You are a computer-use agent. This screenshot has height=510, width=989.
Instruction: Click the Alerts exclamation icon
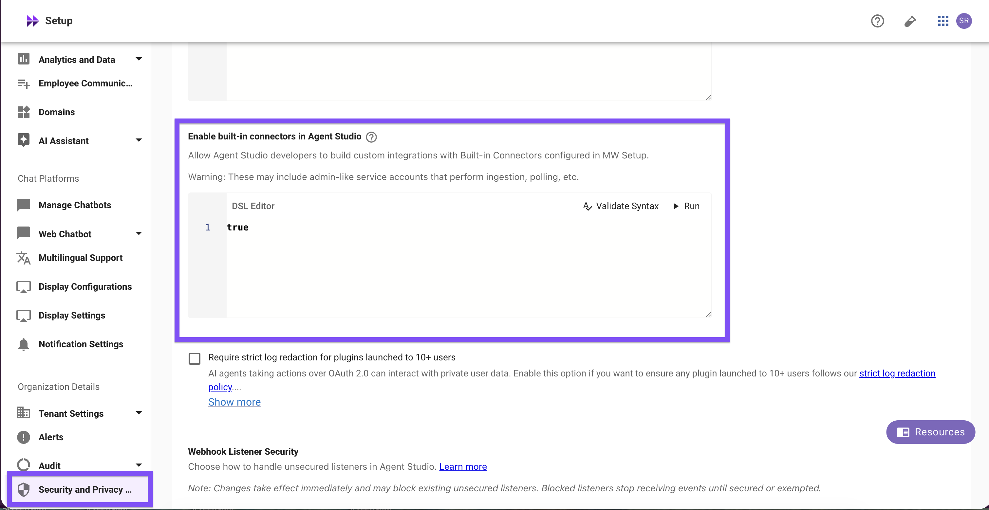24,437
